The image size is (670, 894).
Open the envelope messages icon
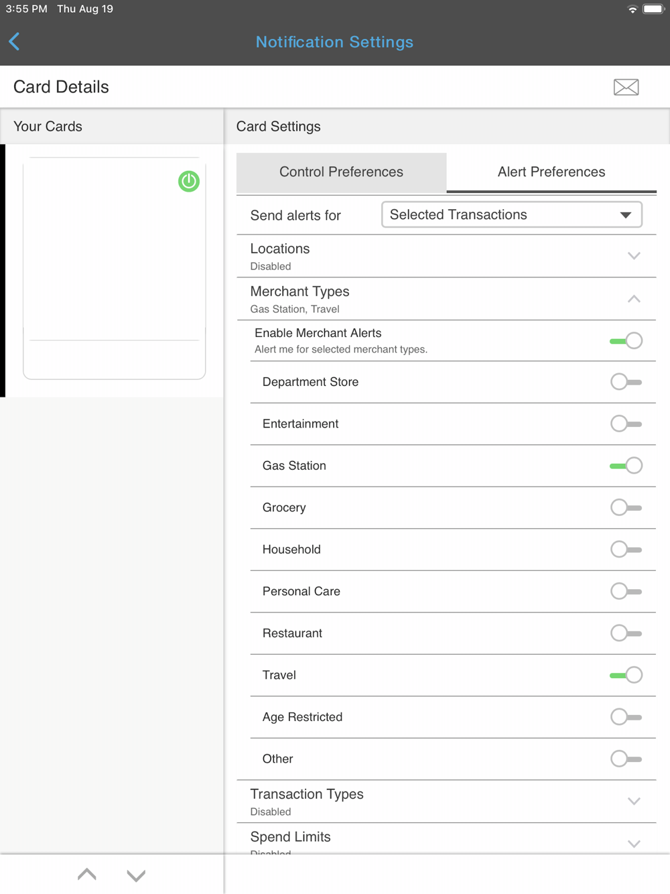(626, 87)
